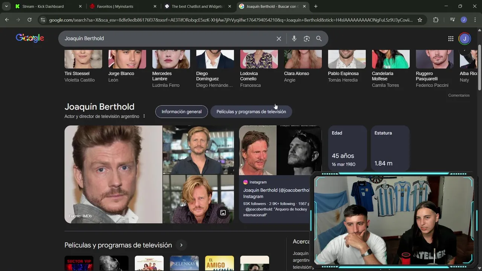The height and width of the screenshot is (271, 482).
Task: Start voice search with microphone icon
Action: tap(294, 38)
